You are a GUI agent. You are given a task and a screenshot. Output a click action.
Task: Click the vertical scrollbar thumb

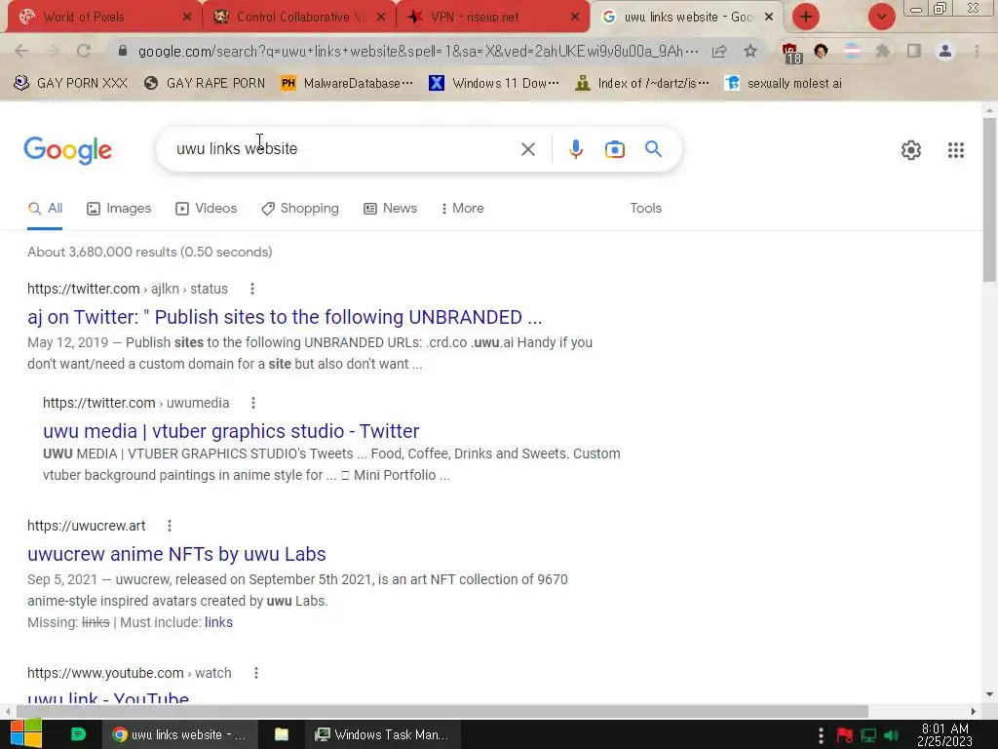click(x=989, y=199)
